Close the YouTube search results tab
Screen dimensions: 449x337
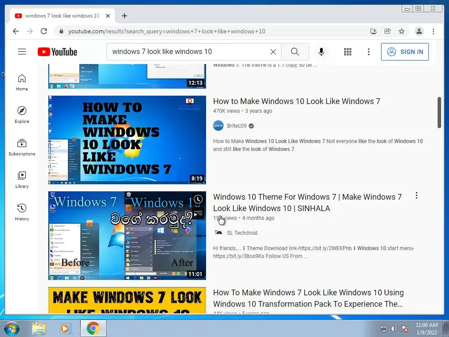[108, 16]
